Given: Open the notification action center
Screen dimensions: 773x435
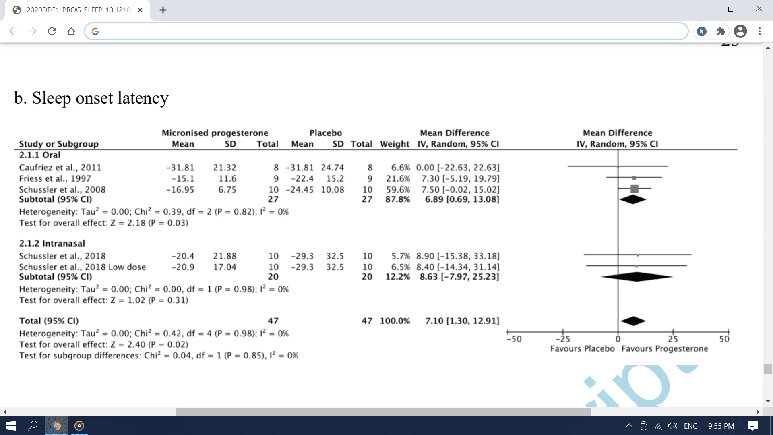Looking at the screenshot, I should tap(753, 426).
